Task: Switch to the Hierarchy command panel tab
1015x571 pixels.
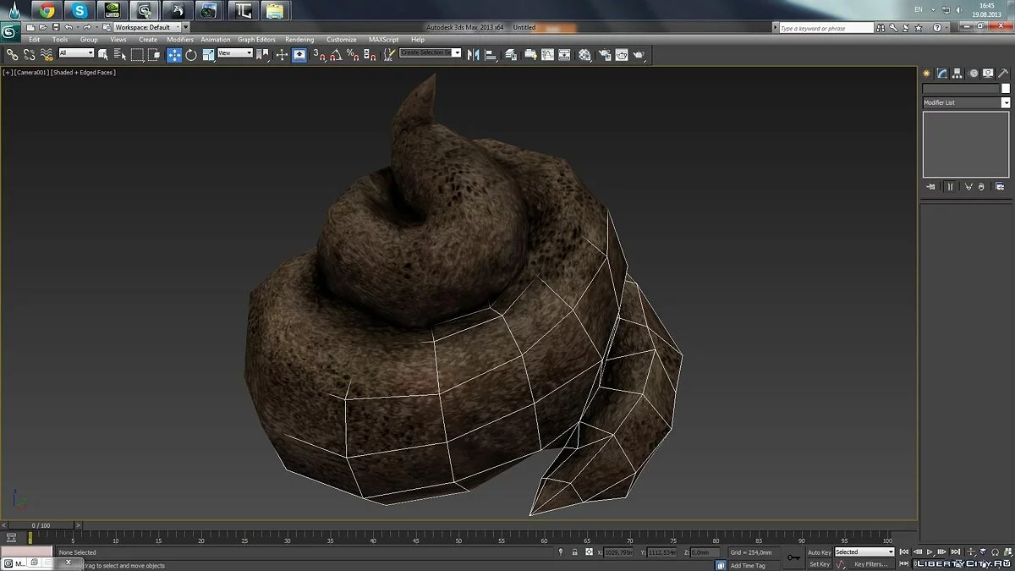Action: coord(958,74)
